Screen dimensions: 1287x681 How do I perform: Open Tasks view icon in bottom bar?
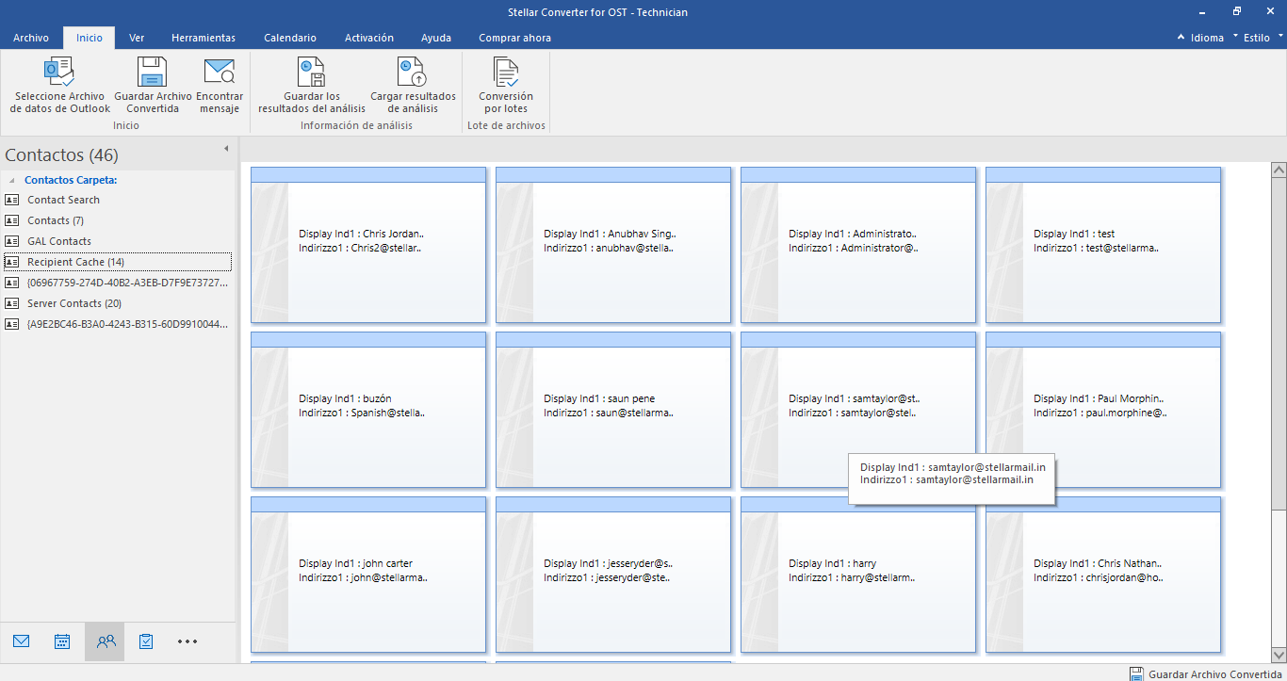click(x=146, y=641)
